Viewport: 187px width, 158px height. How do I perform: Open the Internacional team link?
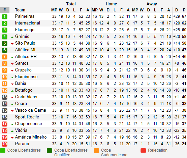pos(28,23)
